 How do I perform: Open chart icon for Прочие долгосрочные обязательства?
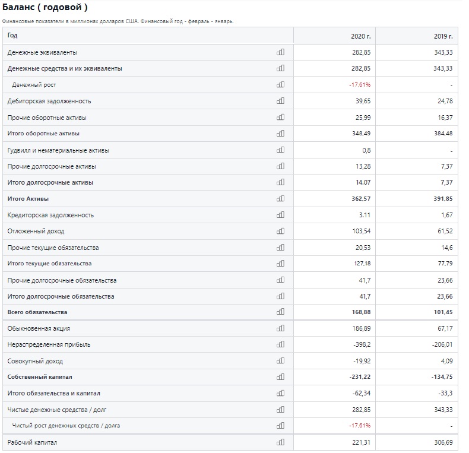tap(280, 280)
